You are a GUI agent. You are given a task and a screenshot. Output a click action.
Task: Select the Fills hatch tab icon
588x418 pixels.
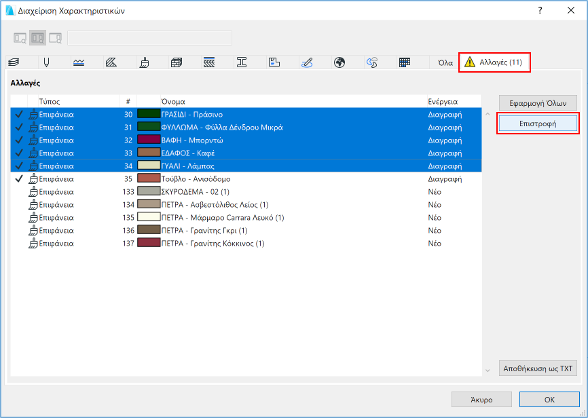click(111, 62)
